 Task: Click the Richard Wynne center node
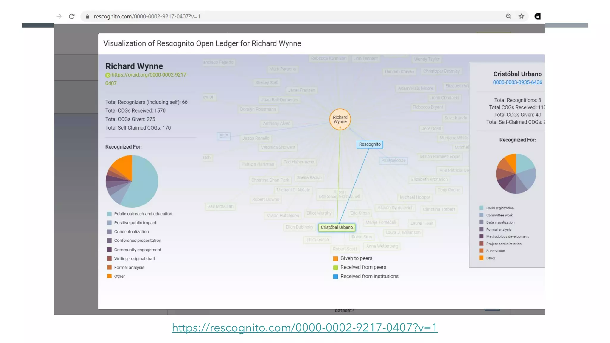click(x=340, y=119)
